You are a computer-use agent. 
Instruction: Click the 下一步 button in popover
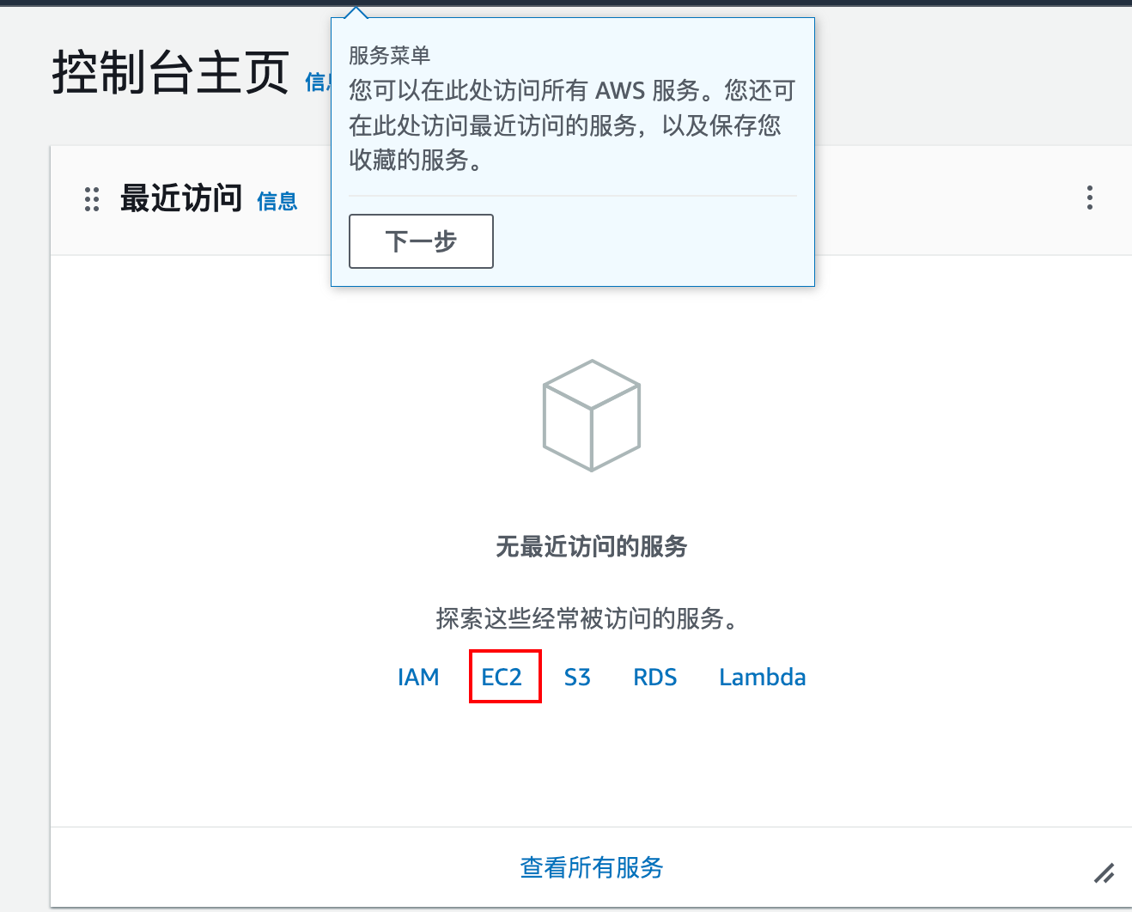(421, 241)
